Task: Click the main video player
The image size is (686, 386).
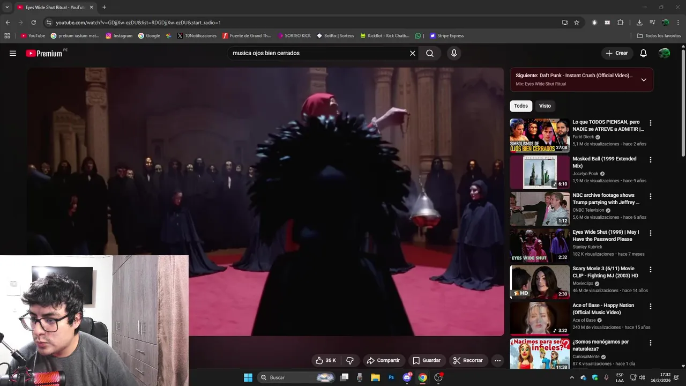Action: pos(266,202)
